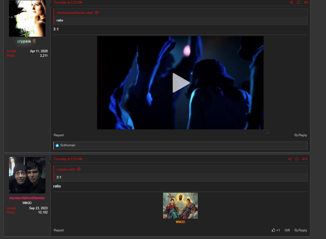Image resolution: width=326 pixels, height=239 pixels.
Task: Select join date Sep 23, 2023
Action: [x=38, y=208]
